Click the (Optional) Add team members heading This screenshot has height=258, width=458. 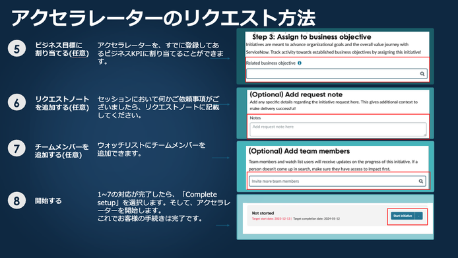299,151
